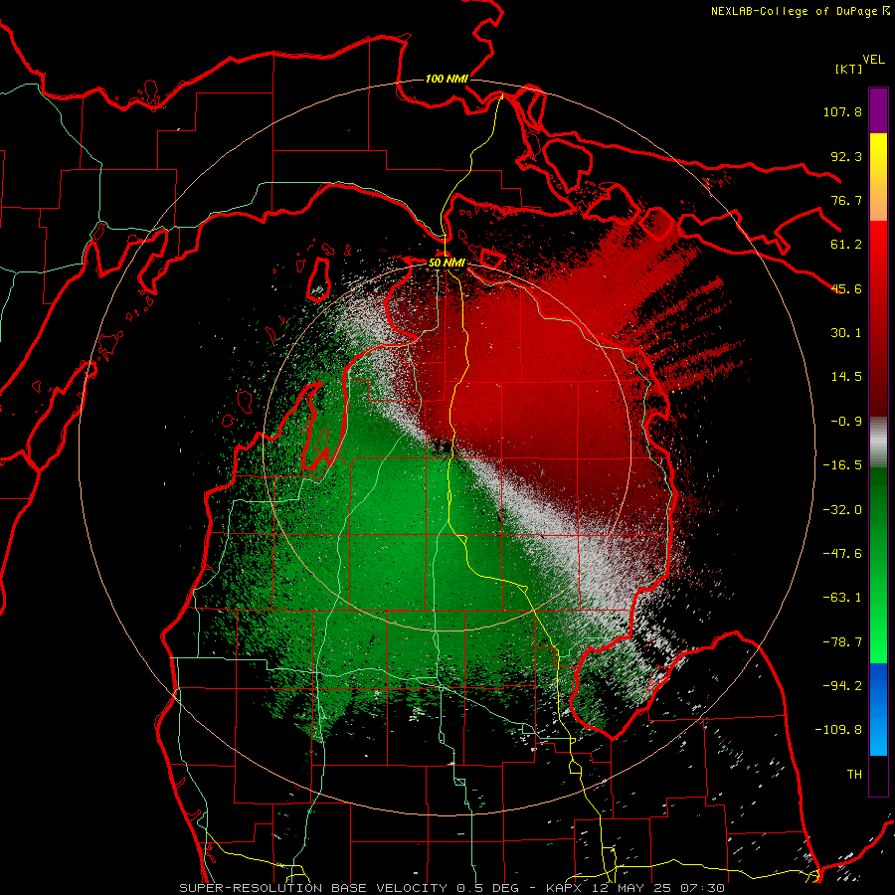Click the 76.7 velocity scale value
The height and width of the screenshot is (895, 895).
(846, 200)
